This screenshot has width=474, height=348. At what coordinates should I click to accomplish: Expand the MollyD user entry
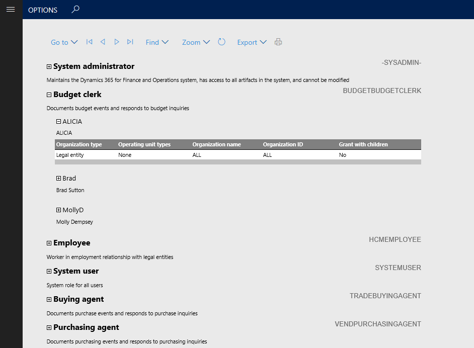tap(58, 210)
